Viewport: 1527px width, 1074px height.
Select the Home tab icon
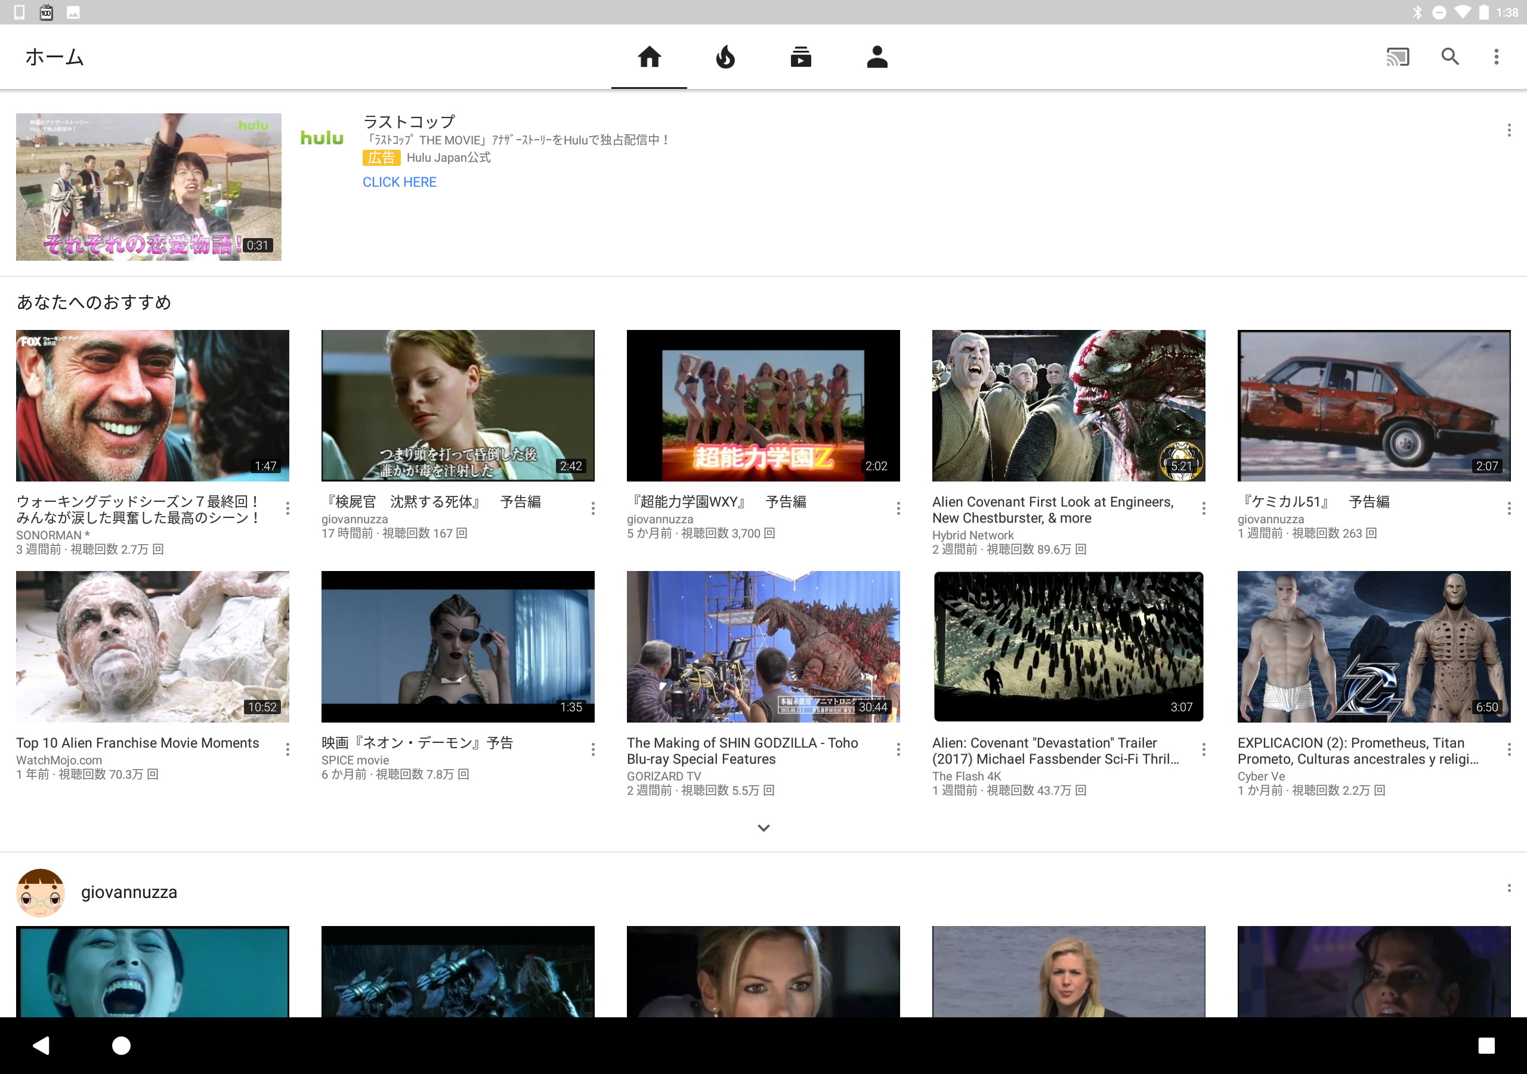click(649, 57)
